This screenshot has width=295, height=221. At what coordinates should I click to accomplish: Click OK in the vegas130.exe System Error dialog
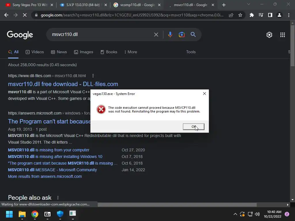coord(193,127)
